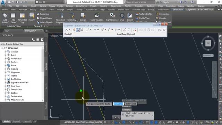The image size is (222, 125).
Task: Click the Reverse sub-entity direction icon
Action: click(129, 30)
